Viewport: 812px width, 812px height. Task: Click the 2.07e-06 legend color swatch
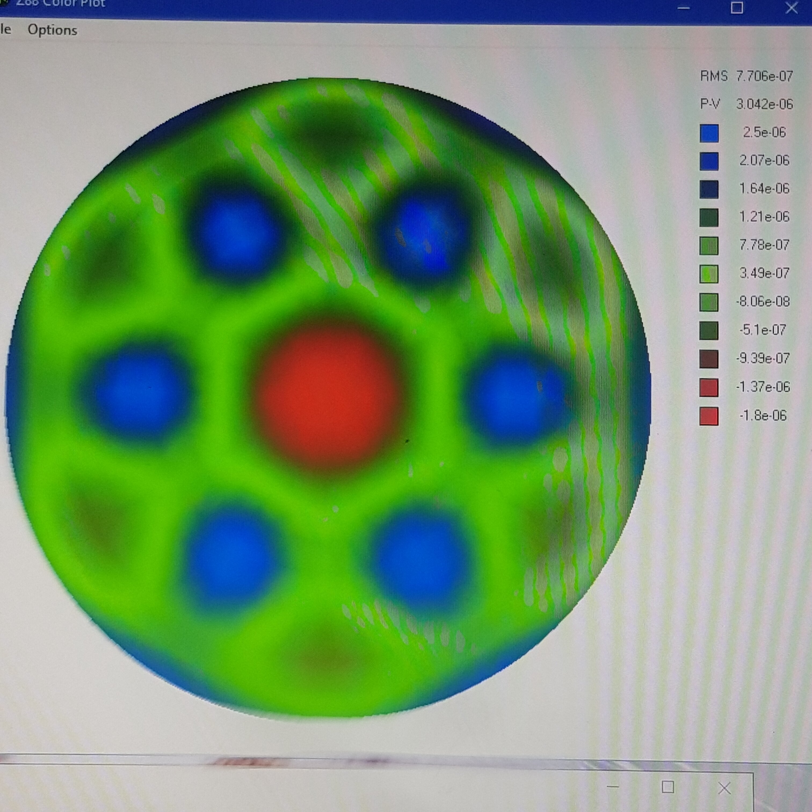709,161
